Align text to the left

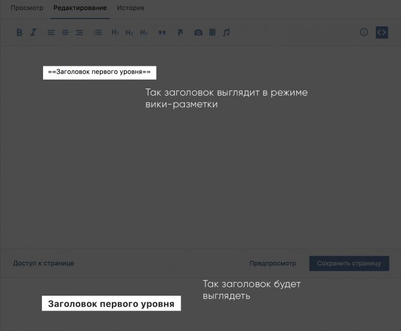51,32
